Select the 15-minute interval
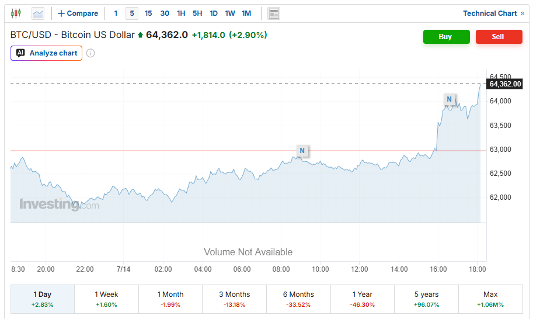The width and height of the screenshot is (533, 319). 148,13
